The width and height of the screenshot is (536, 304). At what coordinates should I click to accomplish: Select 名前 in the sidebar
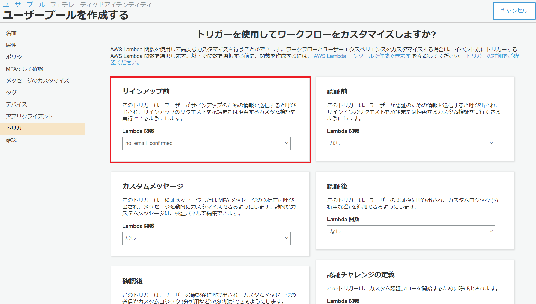pos(11,33)
